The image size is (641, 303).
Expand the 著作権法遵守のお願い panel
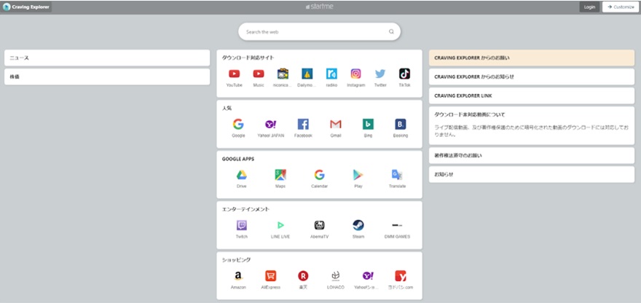532,156
